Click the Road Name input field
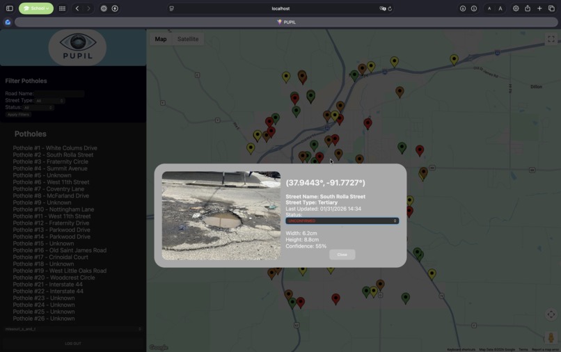The image size is (561, 352). tap(59, 94)
